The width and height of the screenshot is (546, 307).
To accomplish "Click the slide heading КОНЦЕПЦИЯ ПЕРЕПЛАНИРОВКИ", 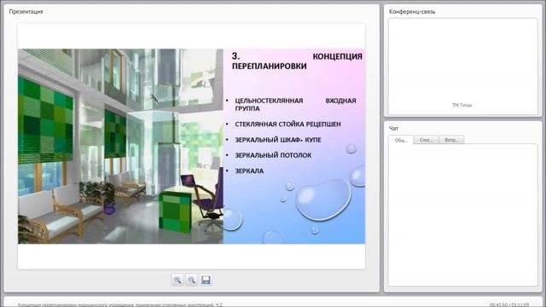I will point(297,61).
